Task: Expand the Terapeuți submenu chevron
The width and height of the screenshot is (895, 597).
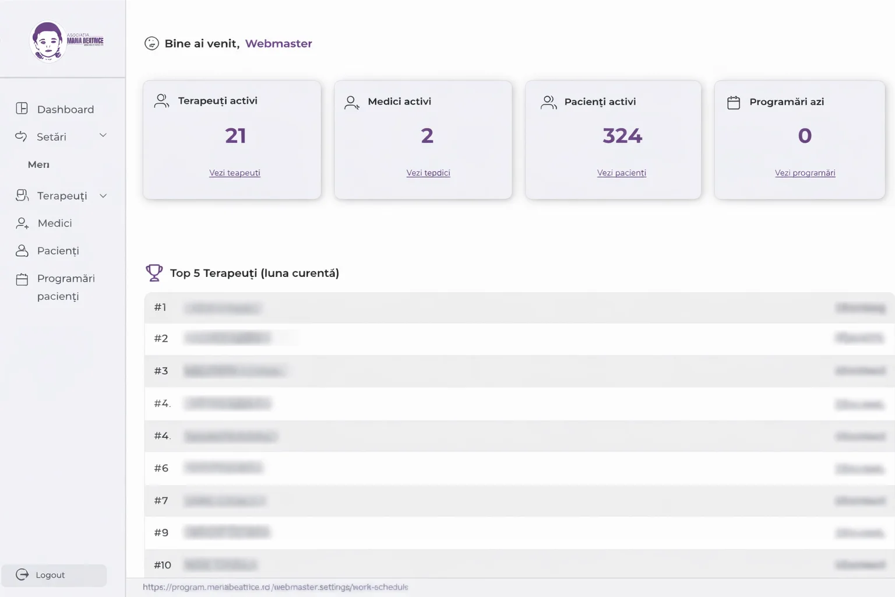Action: pyautogui.click(x=103, y=196)
